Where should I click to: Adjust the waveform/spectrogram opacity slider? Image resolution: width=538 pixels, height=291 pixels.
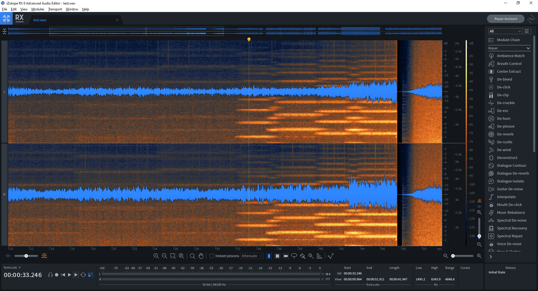[26, 256]
